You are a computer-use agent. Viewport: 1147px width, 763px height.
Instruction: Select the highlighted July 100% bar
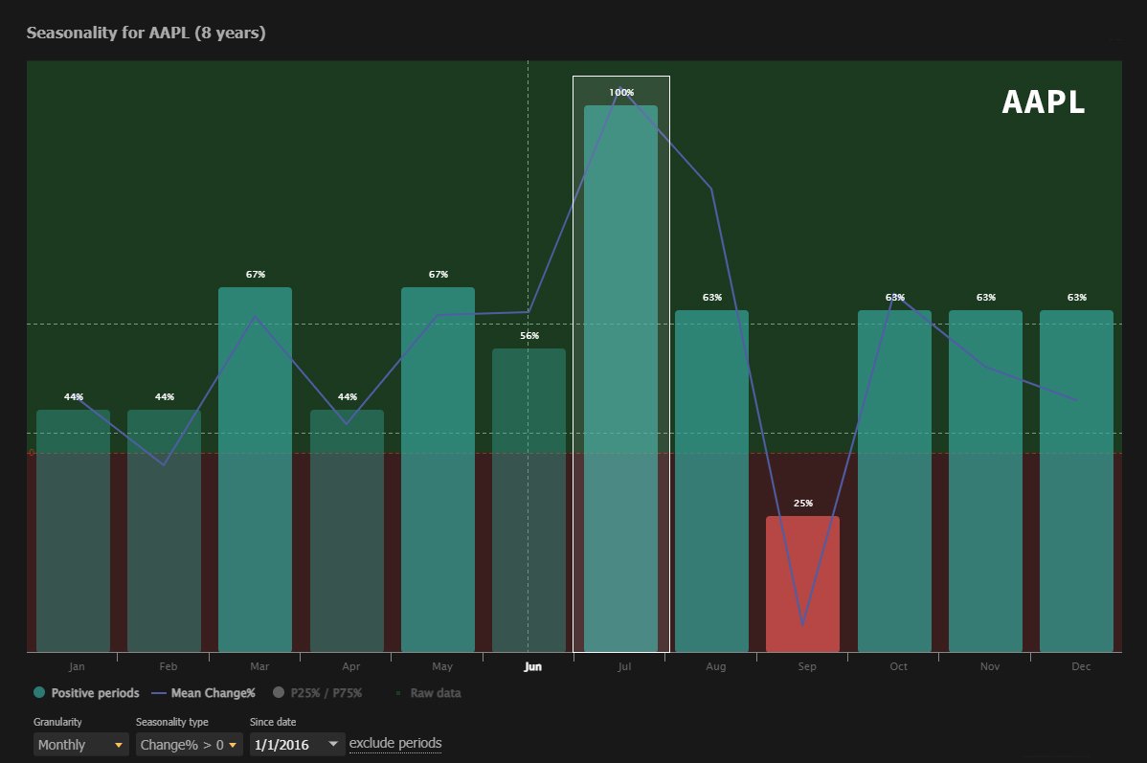pyautogui.click(x=621, y=378)
